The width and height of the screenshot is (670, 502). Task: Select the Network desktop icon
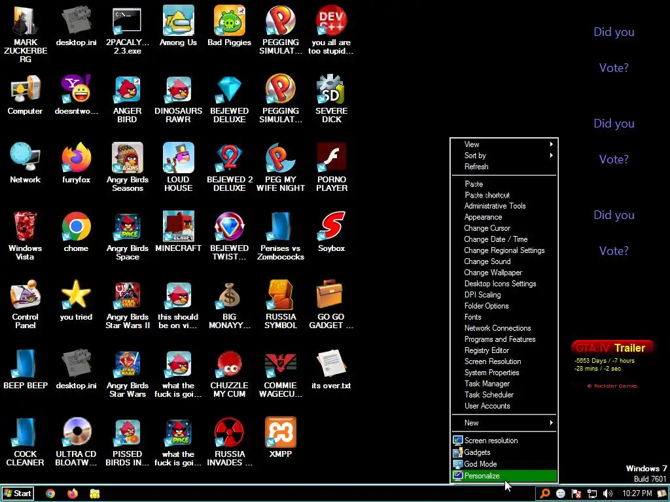(x=26, y=158)
